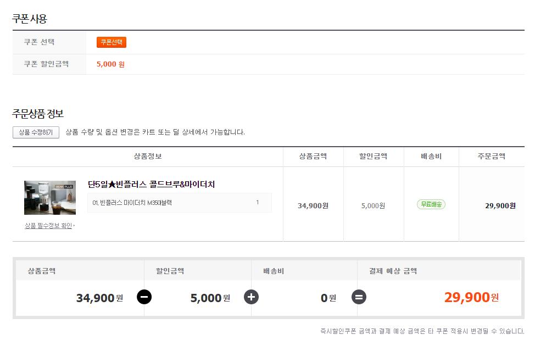Click the orange 쿠폰선택 button
This screenshot has height=340, width=535.
coord(112,42)
